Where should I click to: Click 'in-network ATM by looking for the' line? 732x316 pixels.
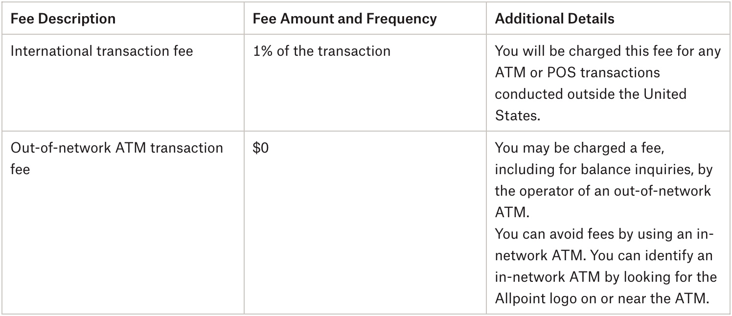[606, 277]
